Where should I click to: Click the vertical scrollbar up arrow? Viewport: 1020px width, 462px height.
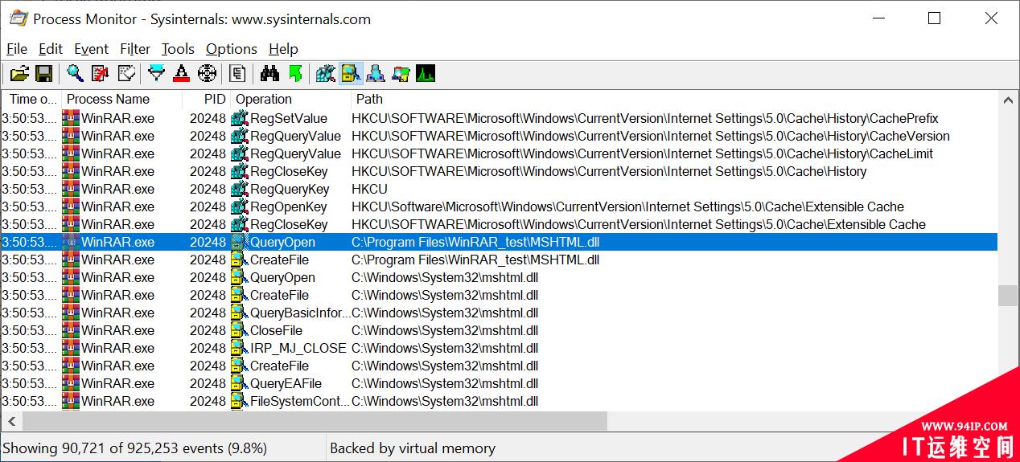click(1008, 100)
